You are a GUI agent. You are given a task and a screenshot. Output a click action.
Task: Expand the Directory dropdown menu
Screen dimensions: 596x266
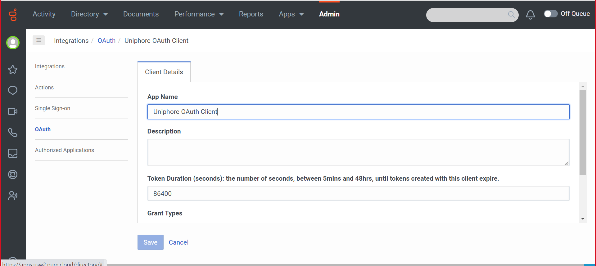click(x=89, y=14)
